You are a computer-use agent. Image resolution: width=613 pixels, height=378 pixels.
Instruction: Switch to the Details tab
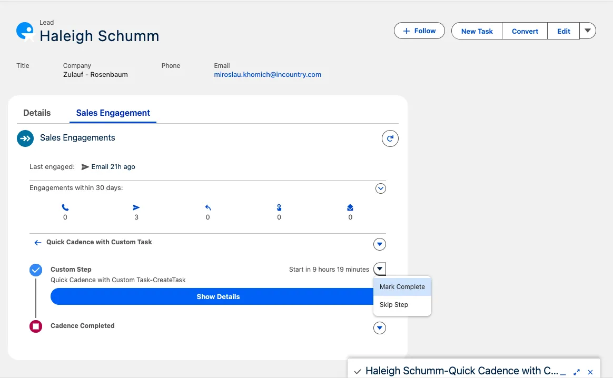point(37,113)
